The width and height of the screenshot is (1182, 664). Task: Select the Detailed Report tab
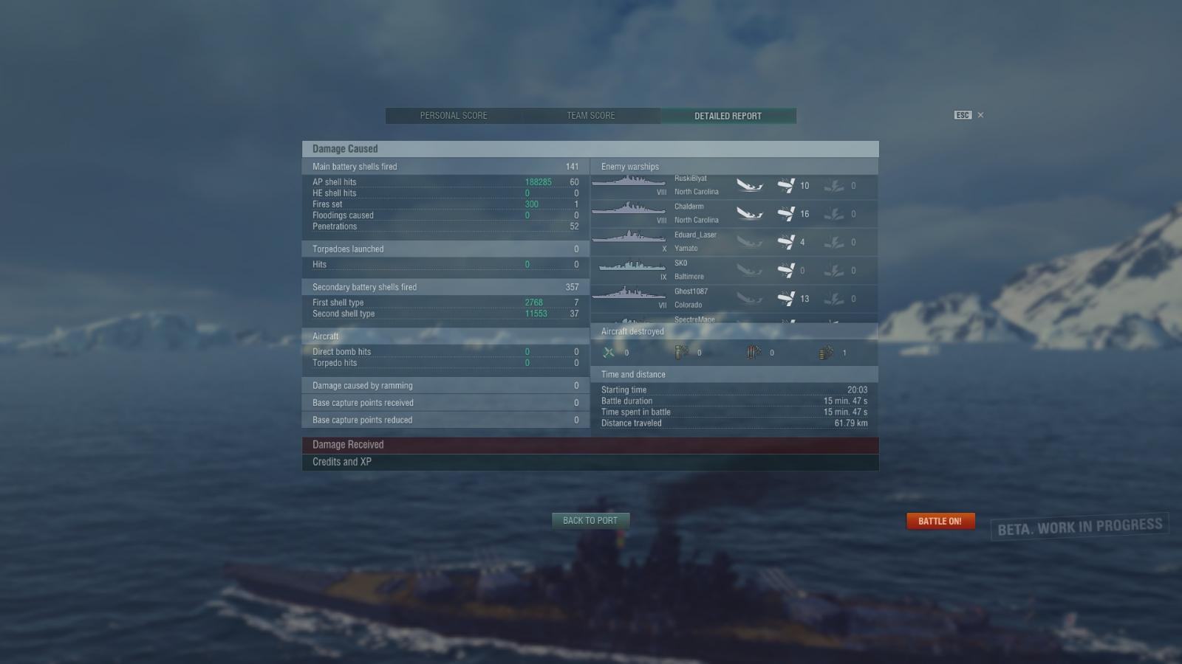click(x=728, y=116)
